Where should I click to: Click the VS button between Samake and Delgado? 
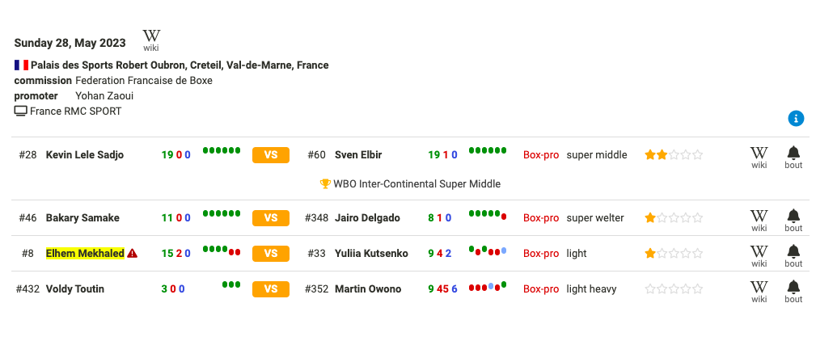coord(271,218)
